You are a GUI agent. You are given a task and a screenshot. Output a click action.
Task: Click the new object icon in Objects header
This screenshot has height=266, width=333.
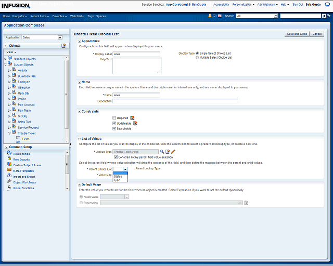point(63,46)
